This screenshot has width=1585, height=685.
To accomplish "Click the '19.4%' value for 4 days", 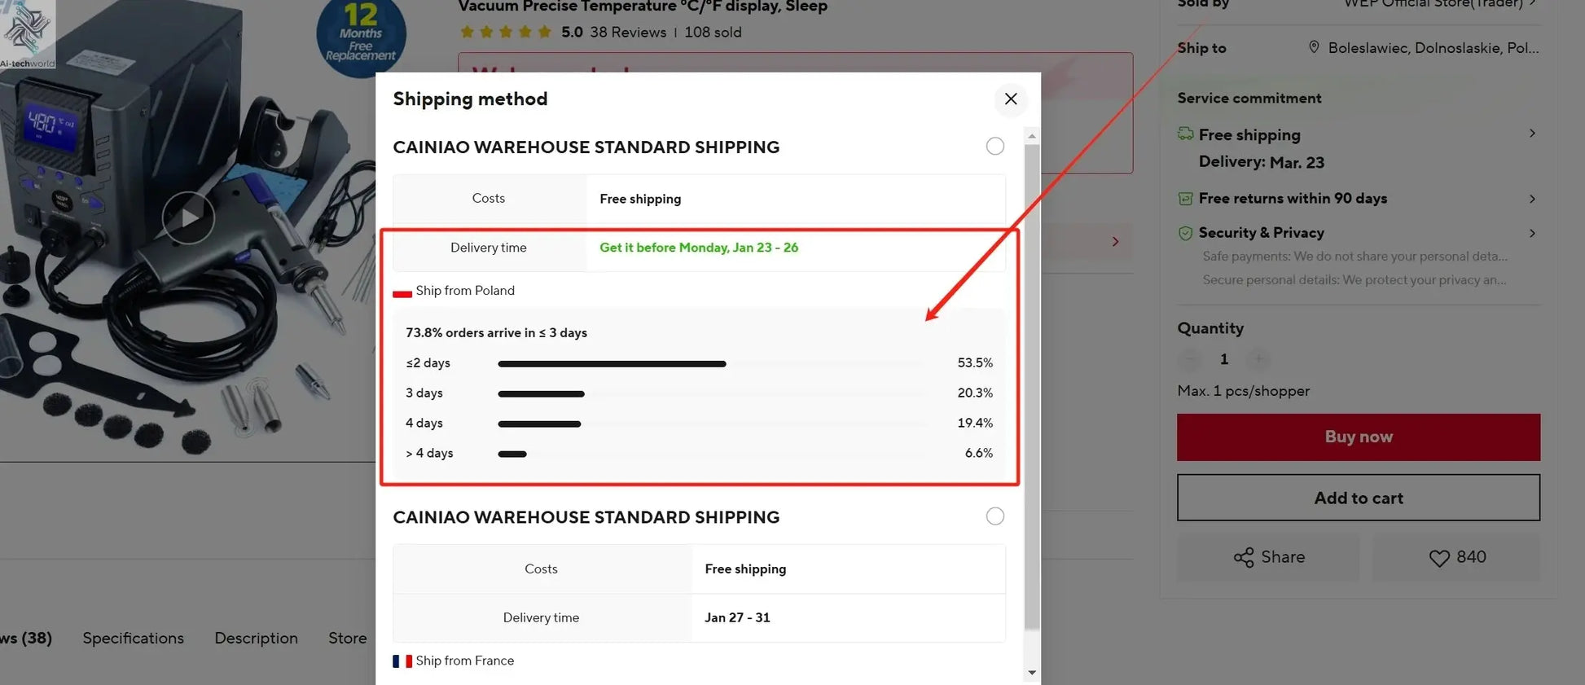I will (x=975, y=424).
